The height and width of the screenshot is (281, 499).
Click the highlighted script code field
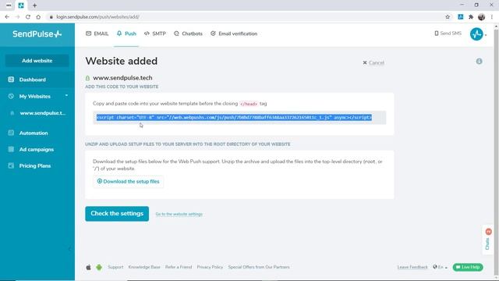pos(239,118)
